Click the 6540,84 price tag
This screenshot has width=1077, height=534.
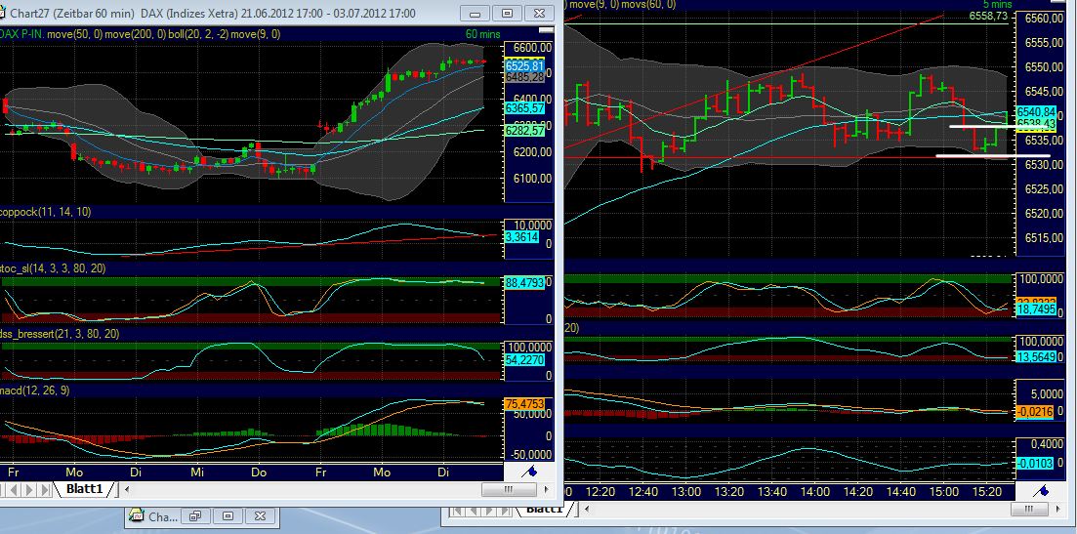pos(1035,111)
